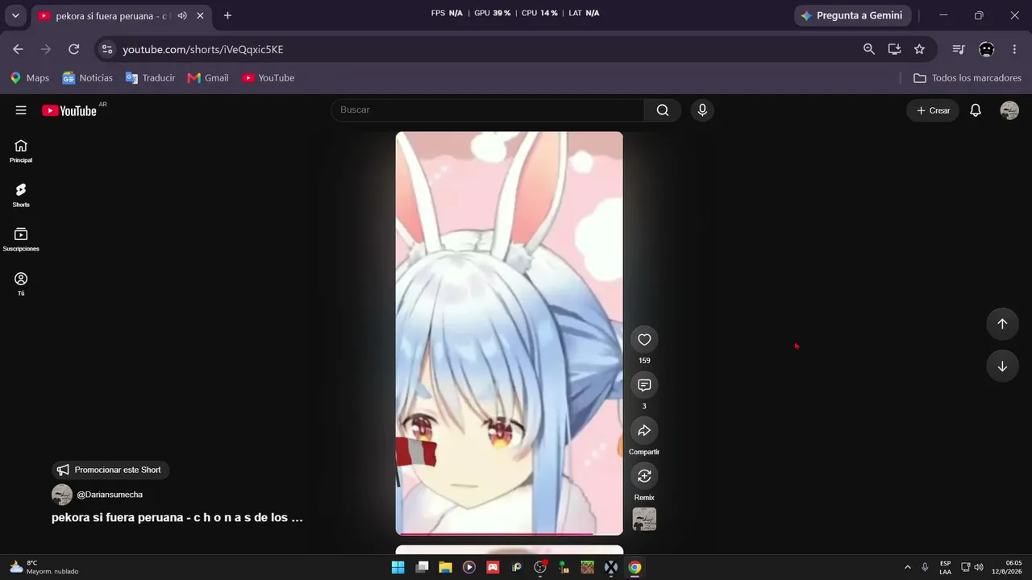Open Principal in the YouTube sidebar
Image resolution: width=1032 pixels, height=580 pixels.
tap(21, 151)
